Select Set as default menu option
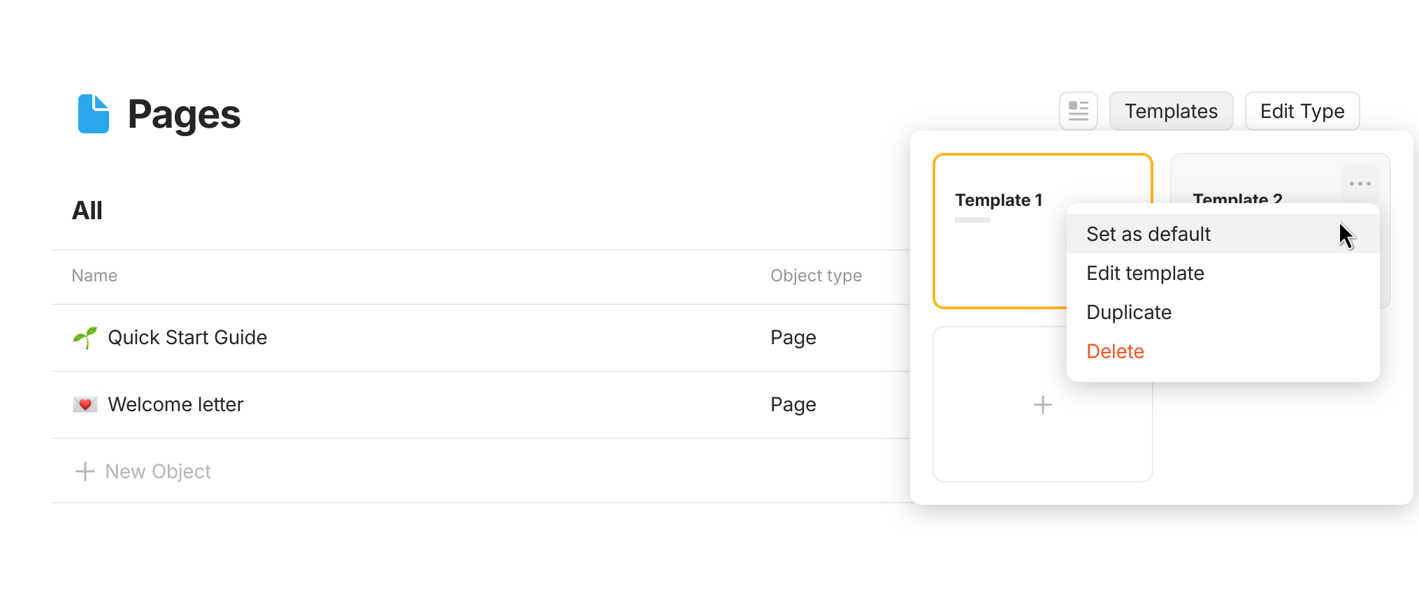The width and height of the screenshot is (1419, 592). tap(1148, 235)
